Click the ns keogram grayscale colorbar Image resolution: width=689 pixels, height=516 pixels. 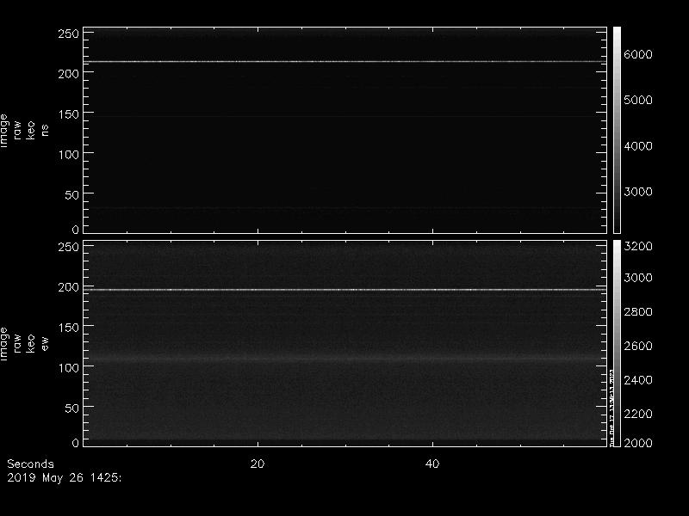(617, 131)
